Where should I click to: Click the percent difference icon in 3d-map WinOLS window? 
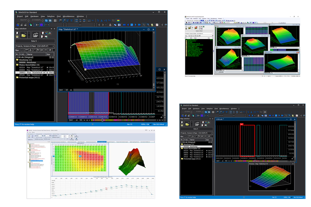click(x=98, y=20)
